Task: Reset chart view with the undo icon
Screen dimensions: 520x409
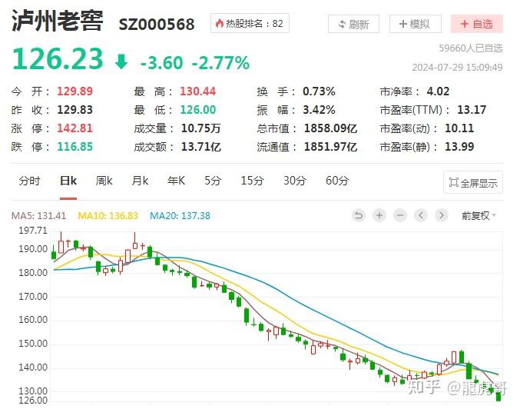Action: [x=359, y=216]
